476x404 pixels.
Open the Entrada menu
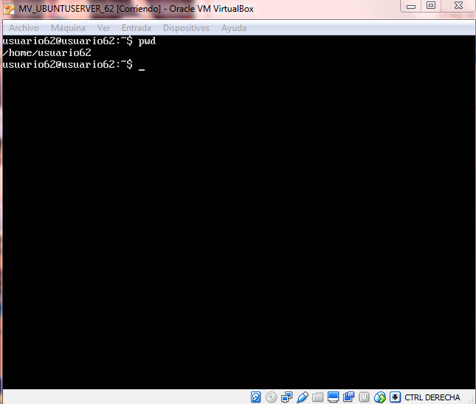tap(137, 28)
